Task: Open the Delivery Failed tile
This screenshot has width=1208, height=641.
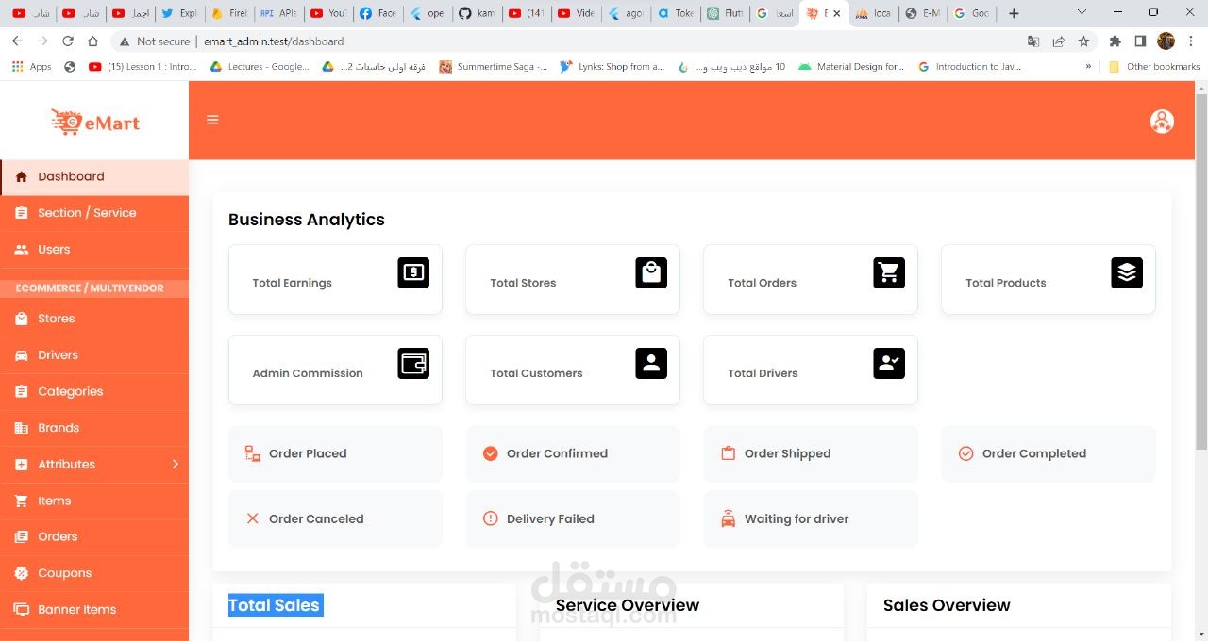Action: (573, 518)
